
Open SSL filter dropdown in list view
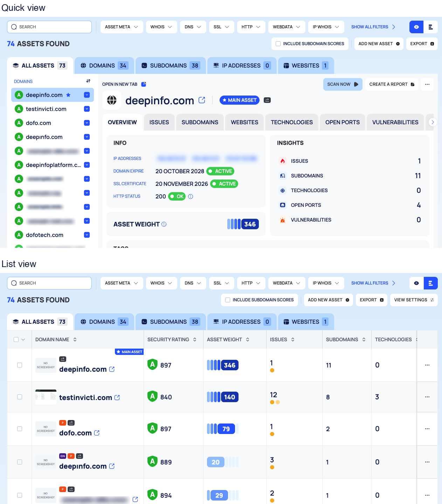point(221,283)
